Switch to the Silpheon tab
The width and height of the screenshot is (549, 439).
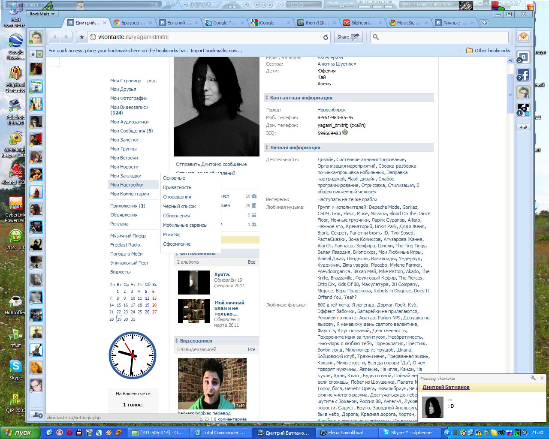362,23
